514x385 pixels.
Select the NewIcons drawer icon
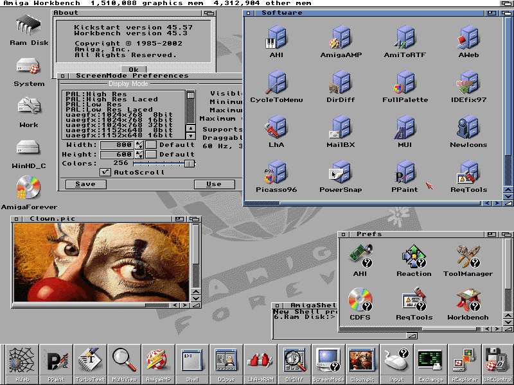[x=468, y=127]
